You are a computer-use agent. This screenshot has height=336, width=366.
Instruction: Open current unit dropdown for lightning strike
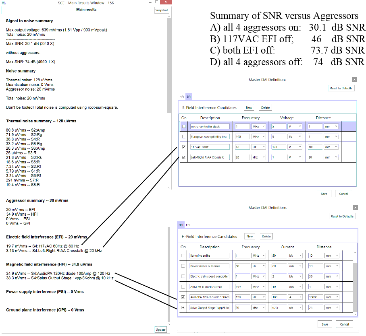[x=295, y=256]
